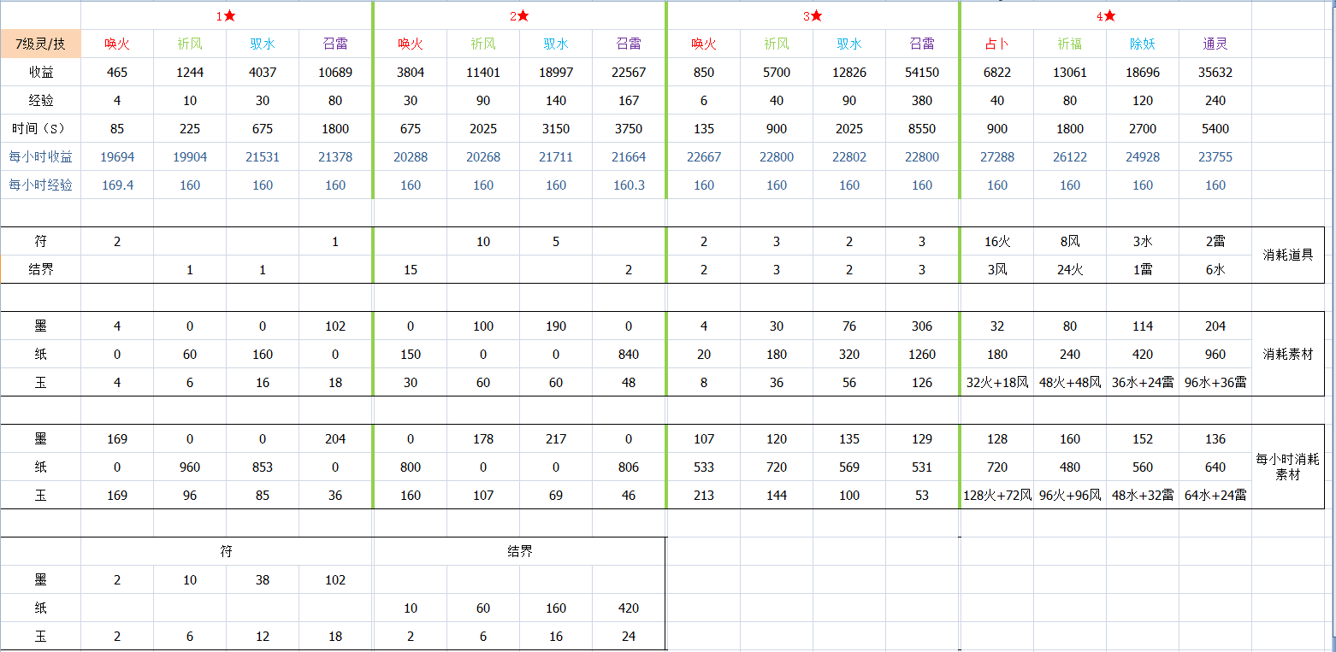This screenshot has width=1336, height=652.
Task: Click the bottom table 墨 value 38
Action: click(x=263, y=579)
